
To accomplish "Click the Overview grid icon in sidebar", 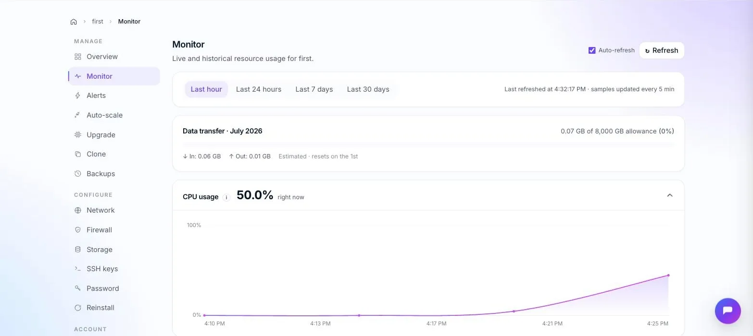I will coord(78,57).
